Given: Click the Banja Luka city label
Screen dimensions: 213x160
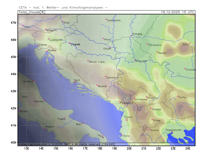Looking at the screenshot, I should pyautogui.click(x=96, y=62).
